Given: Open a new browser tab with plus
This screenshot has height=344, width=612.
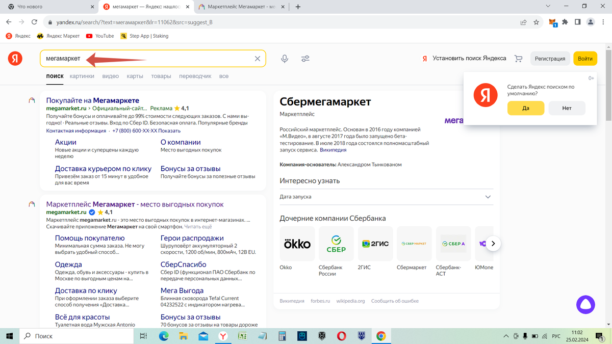Looking at the screenshot, I should point(298,7).
